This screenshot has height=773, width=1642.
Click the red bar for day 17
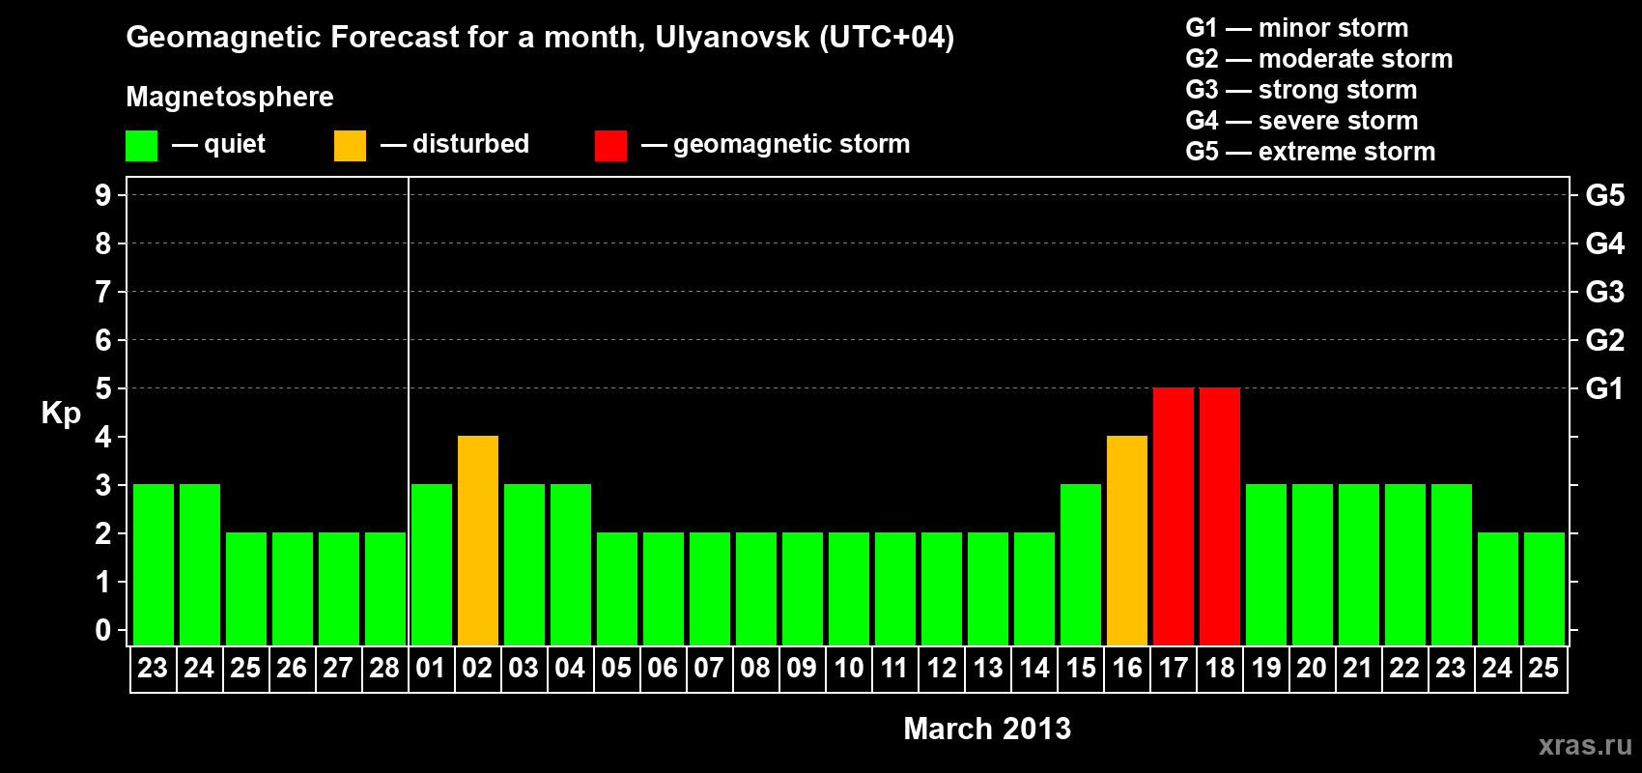pyautogui.click(x=1174, y=516)
